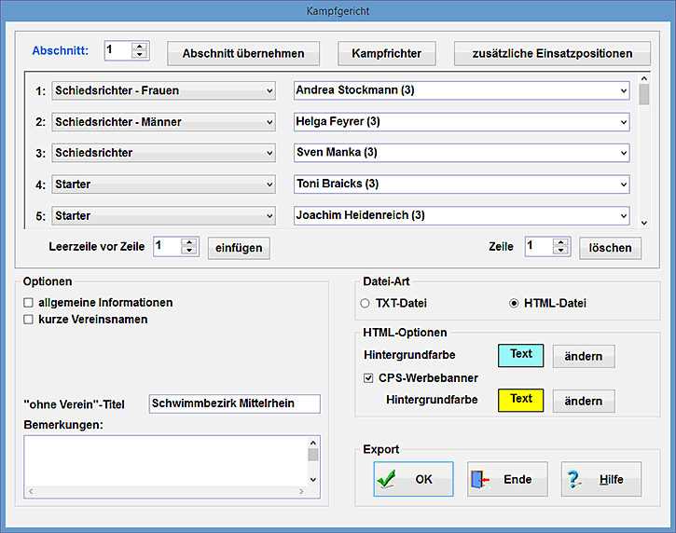
Task: Toggle kurze Vereinsnamen checkbox
Action: click(29, 320)
